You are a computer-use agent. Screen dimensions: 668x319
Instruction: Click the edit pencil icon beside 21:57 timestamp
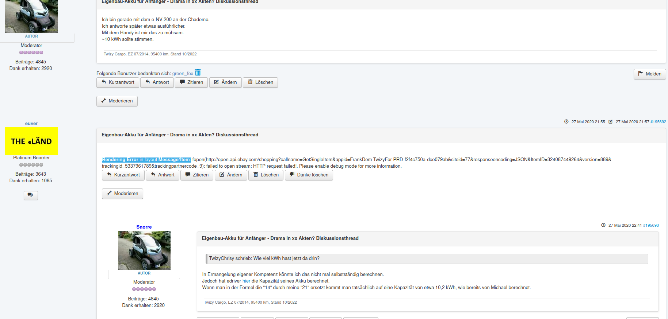pos(610,122)
